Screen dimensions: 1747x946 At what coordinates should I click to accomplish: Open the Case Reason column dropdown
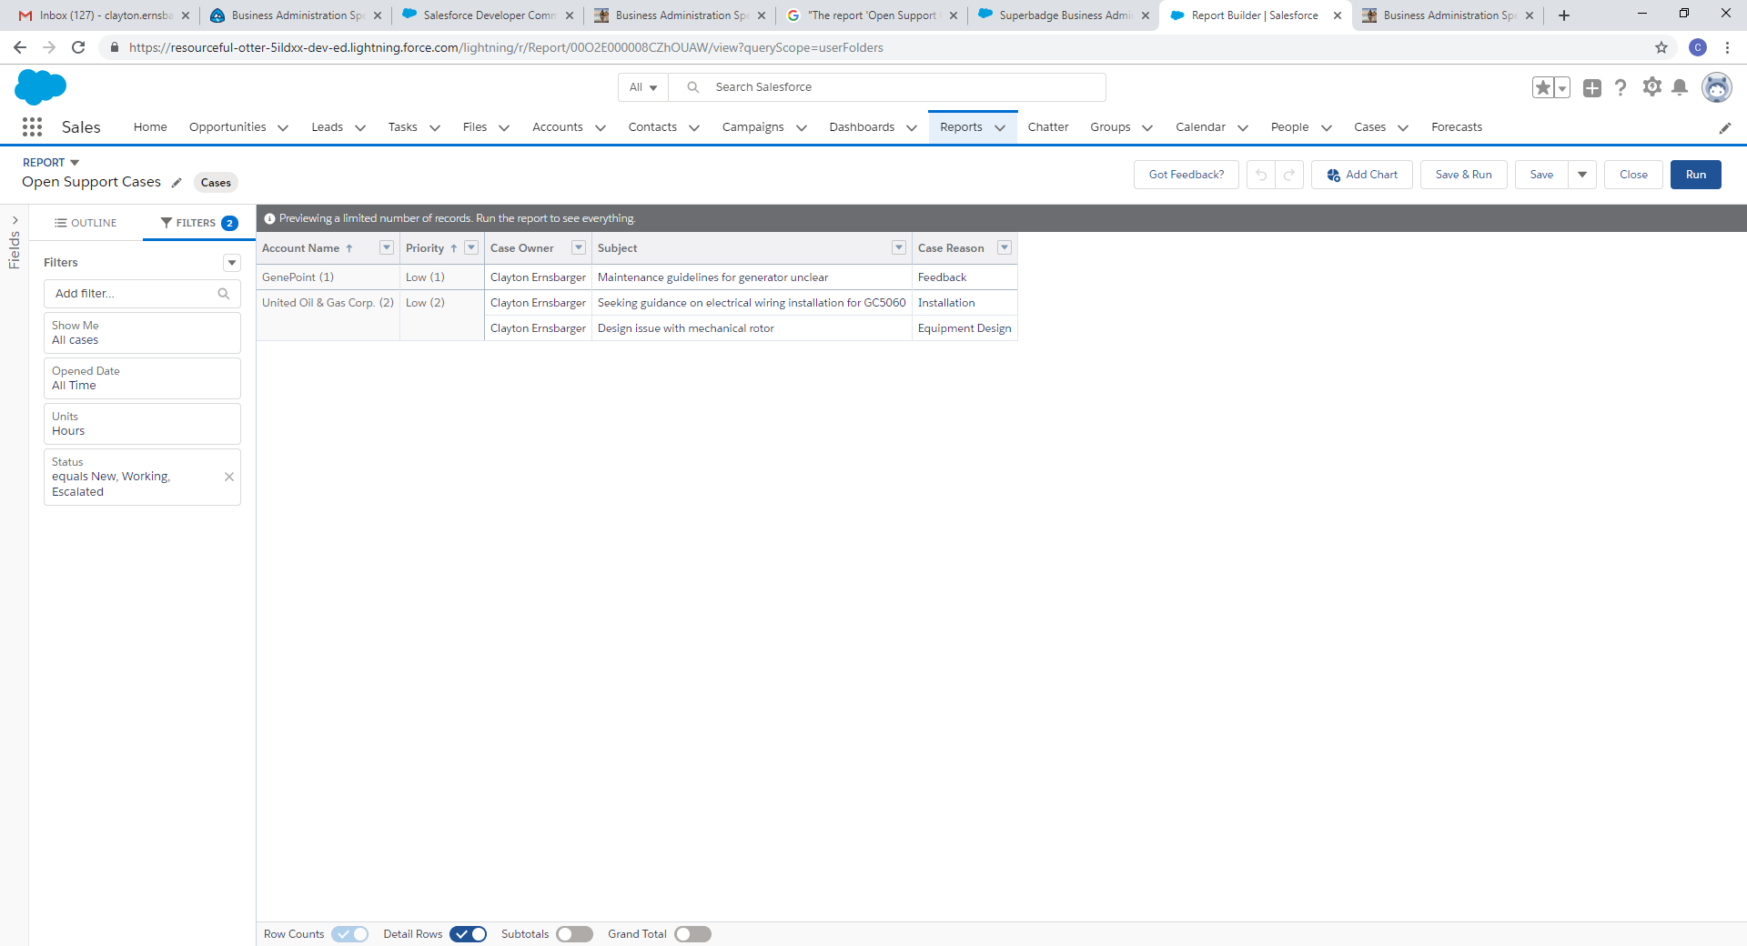[1005, 247]
